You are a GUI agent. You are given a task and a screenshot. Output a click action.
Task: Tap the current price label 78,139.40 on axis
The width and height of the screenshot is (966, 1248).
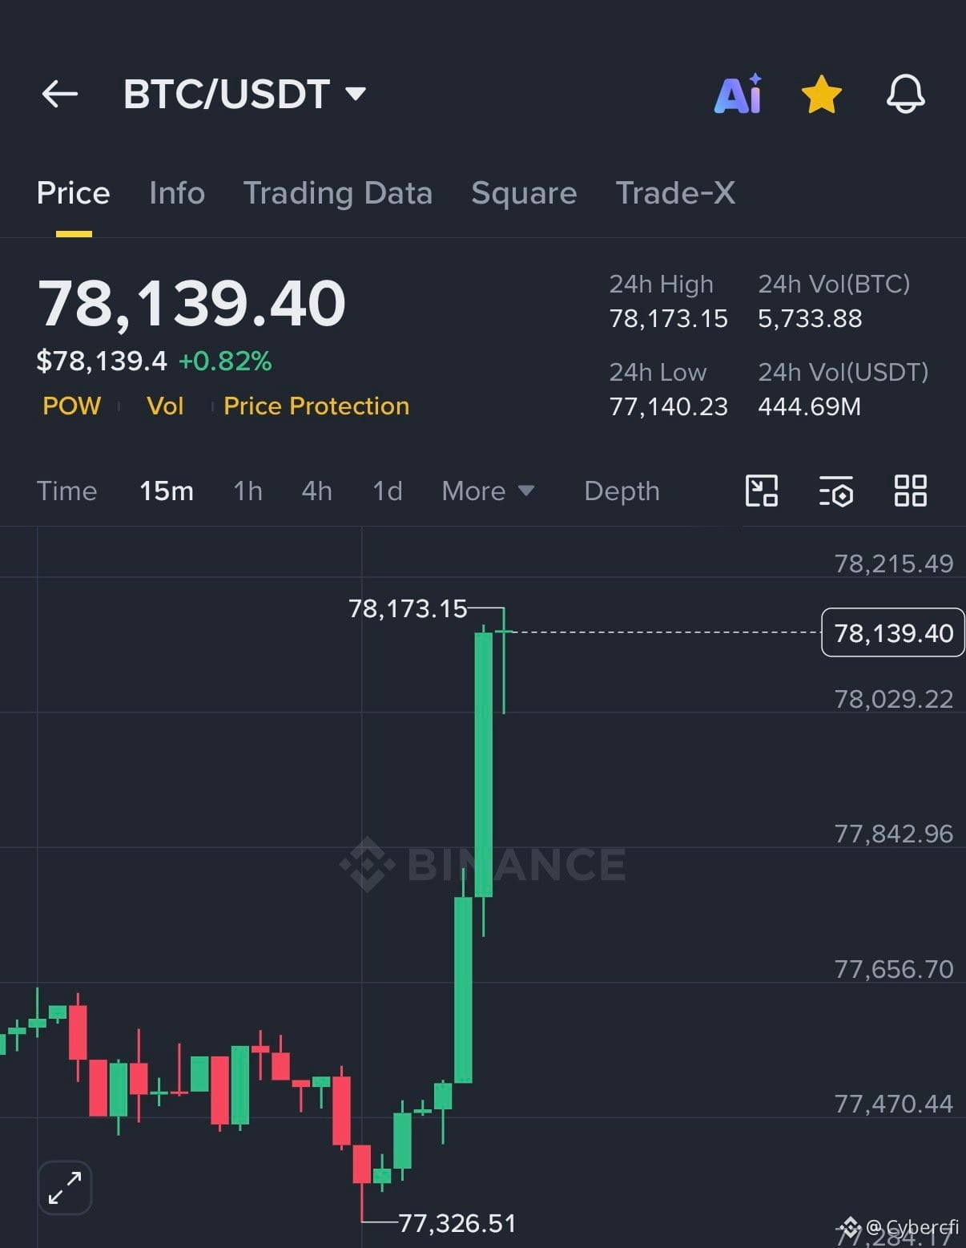tap(893, 632)
